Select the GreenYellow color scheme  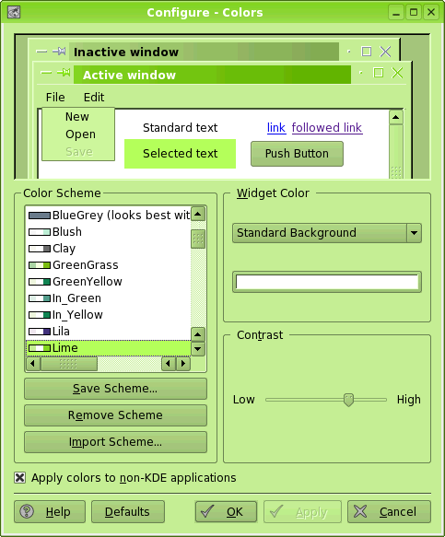click(108, 282)
